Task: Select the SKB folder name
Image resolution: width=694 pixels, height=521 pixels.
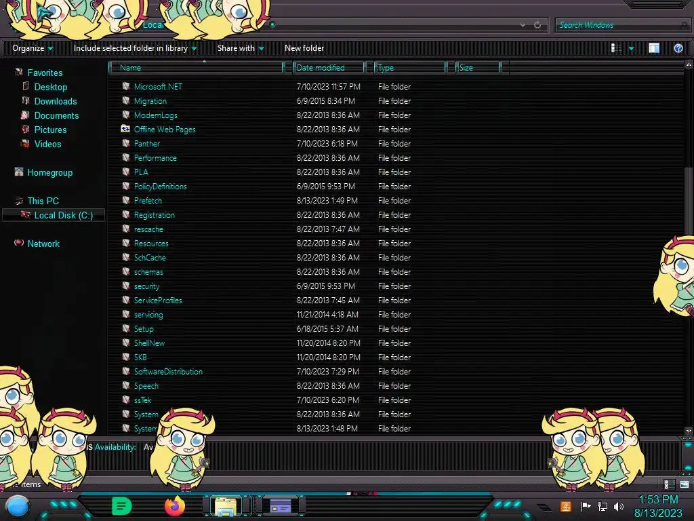Action: [x=140, y=357]
